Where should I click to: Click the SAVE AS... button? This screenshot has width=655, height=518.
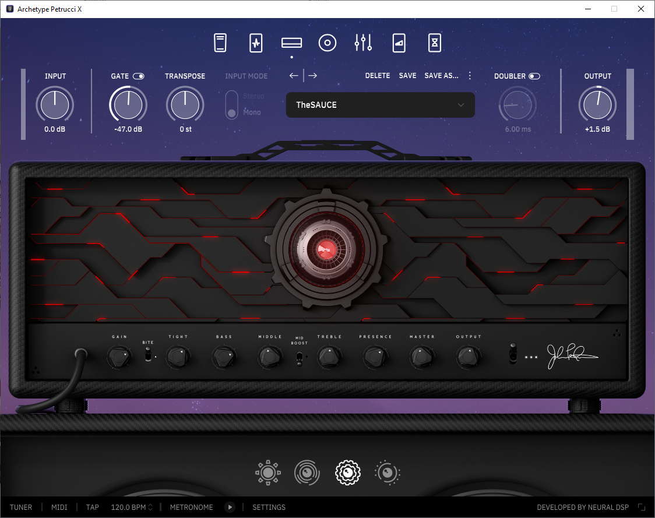click(441, 76)
